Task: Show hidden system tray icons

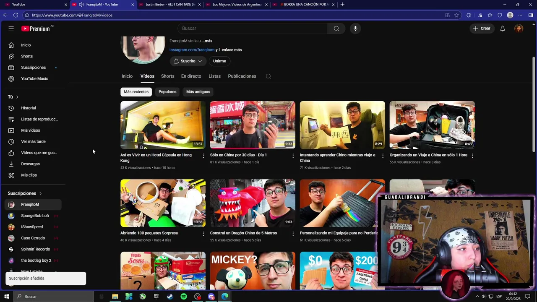Action: 477,297
